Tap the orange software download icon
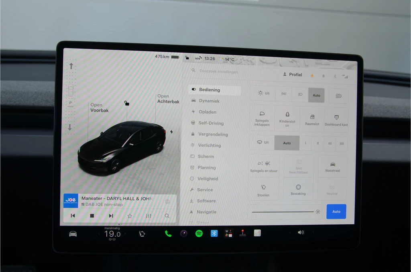Image resolution: width=411 pixels, height=272 pixels. (x=312, y=75)
